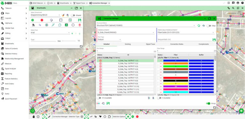245x119 pixels.
Task: Toggle the 312 Available switch
Action: tap(99, 98)
